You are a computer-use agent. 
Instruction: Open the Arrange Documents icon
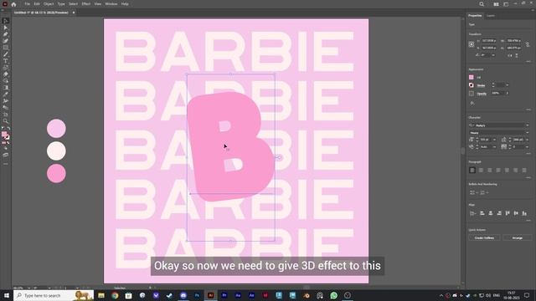(496, 4)
